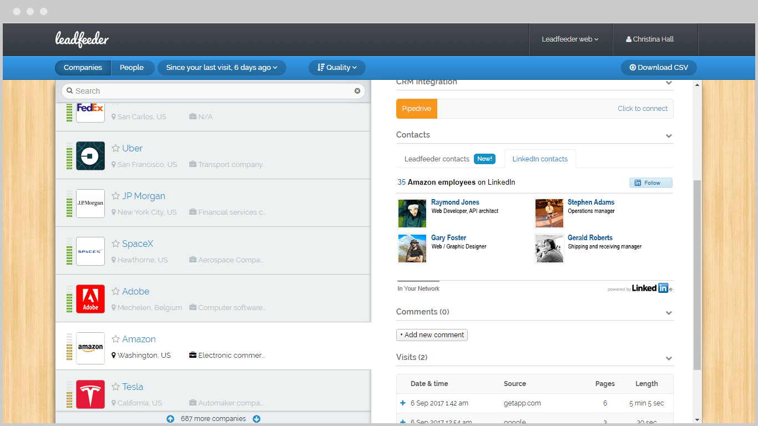The height and width of the screenshot is (426, 758).
Task: Click the briefcase icon next to Transport company
Action: 193,164
